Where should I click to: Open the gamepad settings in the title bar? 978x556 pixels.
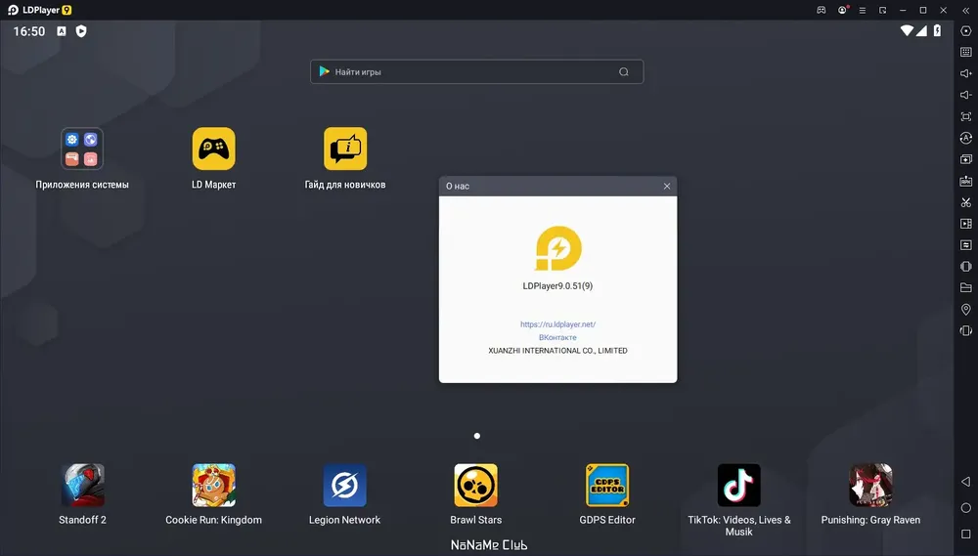coord(821,10)
